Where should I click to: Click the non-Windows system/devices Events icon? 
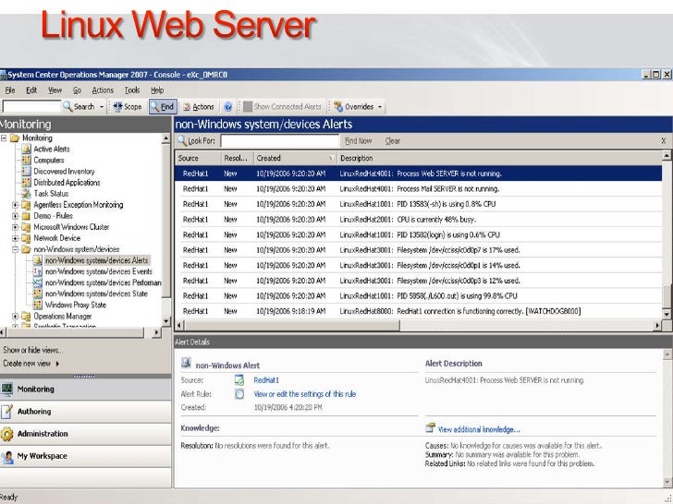point(38,271)
